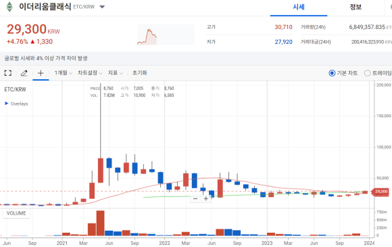The image size is (392, 247).
Task: Switch to the 정보 tab
Action: tap(356, 7)
